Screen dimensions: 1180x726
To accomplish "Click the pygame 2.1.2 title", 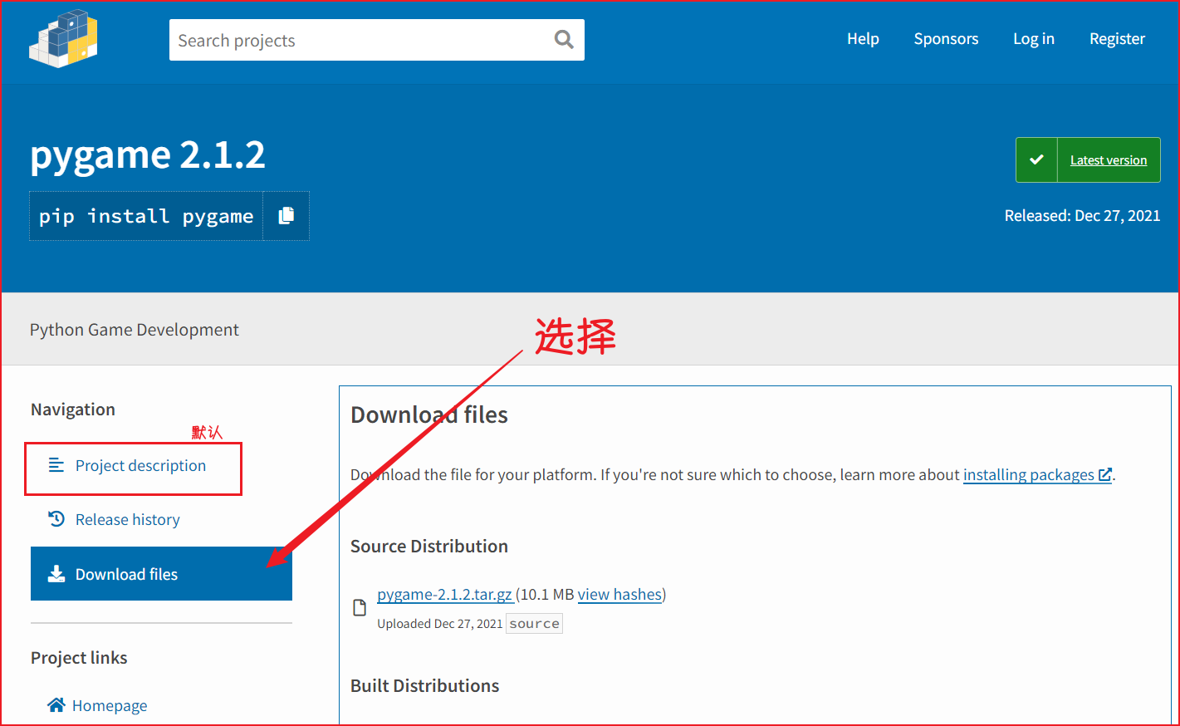I will pyautogui.click(x=148, y=155).
